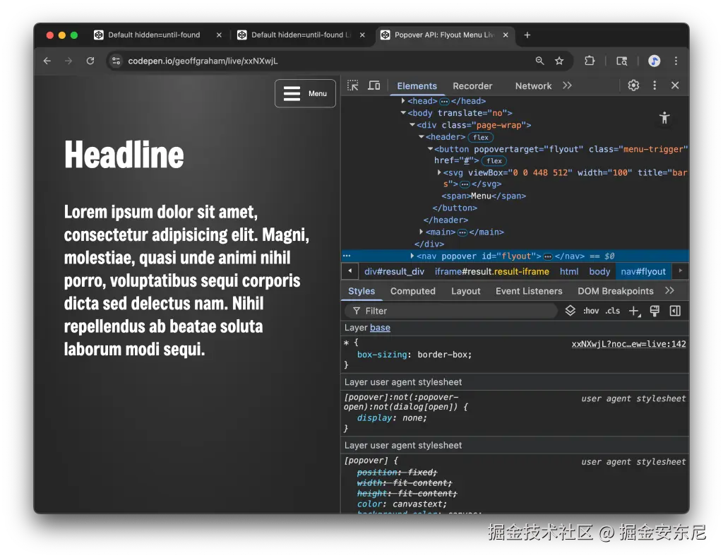
Task: Toggle the .cls class editor
Action: [x=612, y=311]
